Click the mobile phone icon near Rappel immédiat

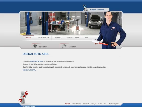tap(85, 8)
